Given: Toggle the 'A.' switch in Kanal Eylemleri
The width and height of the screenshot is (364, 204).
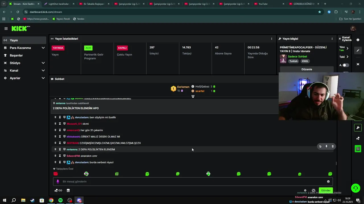Looking at the screenshot, I should (346, 65).
